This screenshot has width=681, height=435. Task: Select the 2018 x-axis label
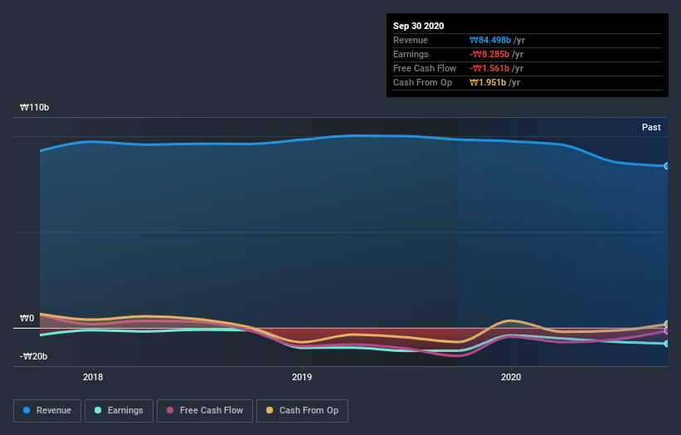tap(93, 377)
